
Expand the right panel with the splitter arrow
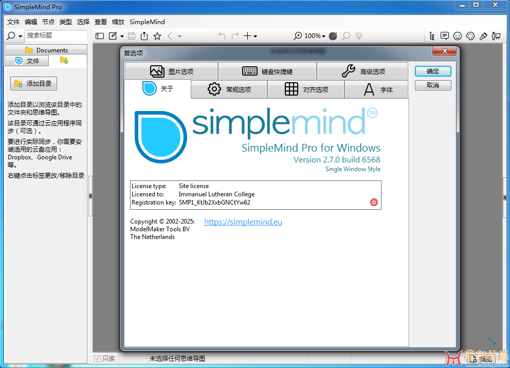tap(505, 197)
